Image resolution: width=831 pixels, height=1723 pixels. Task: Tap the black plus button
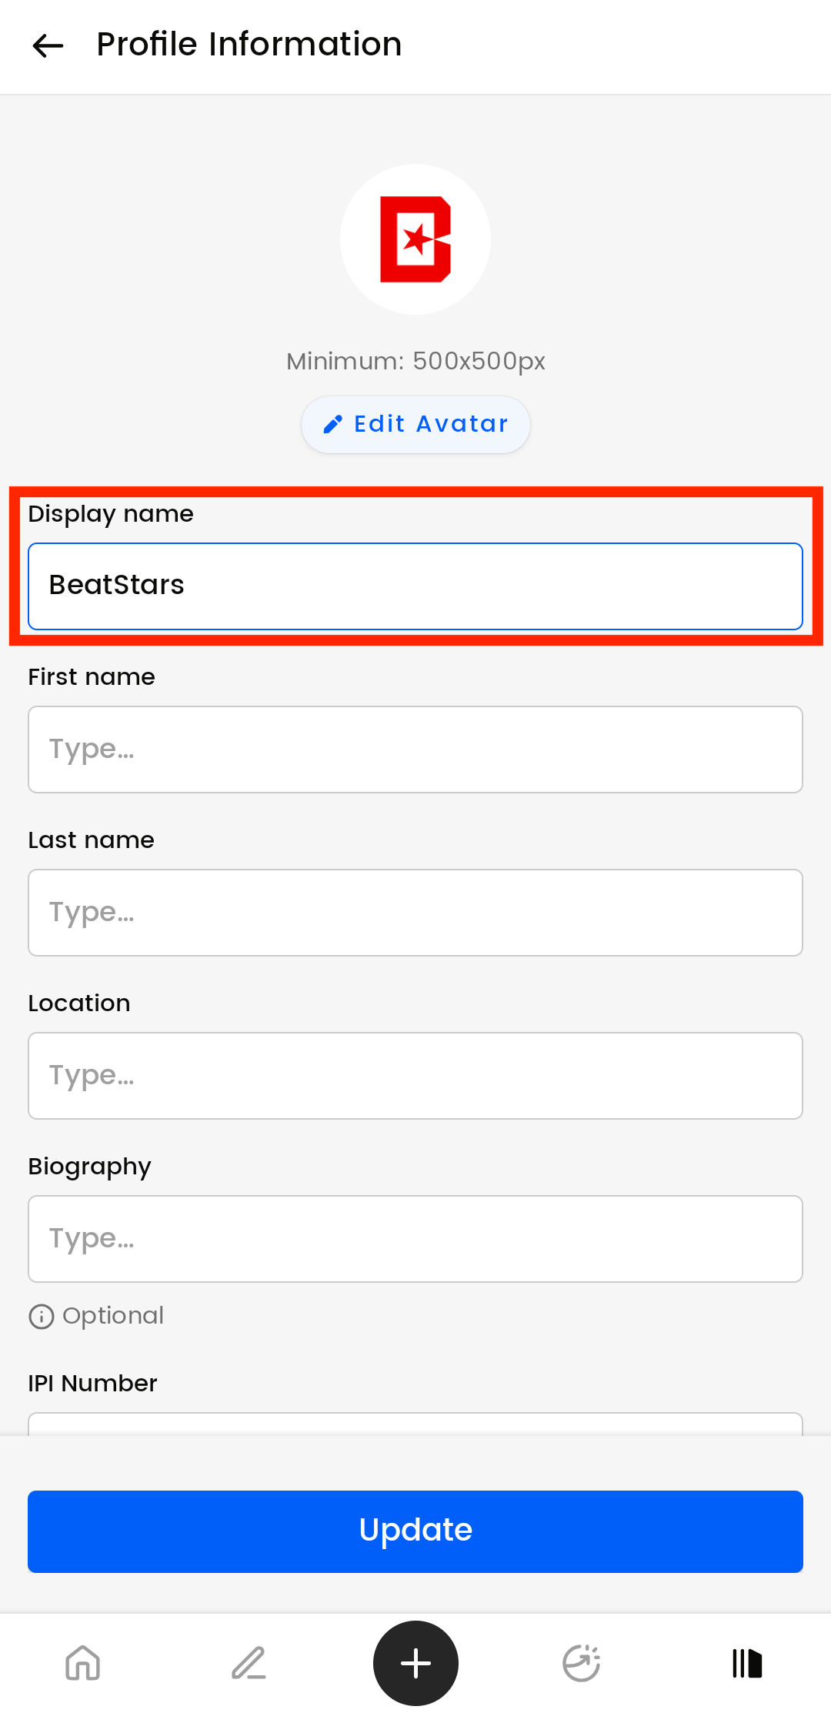click(x=415, y=1663)
